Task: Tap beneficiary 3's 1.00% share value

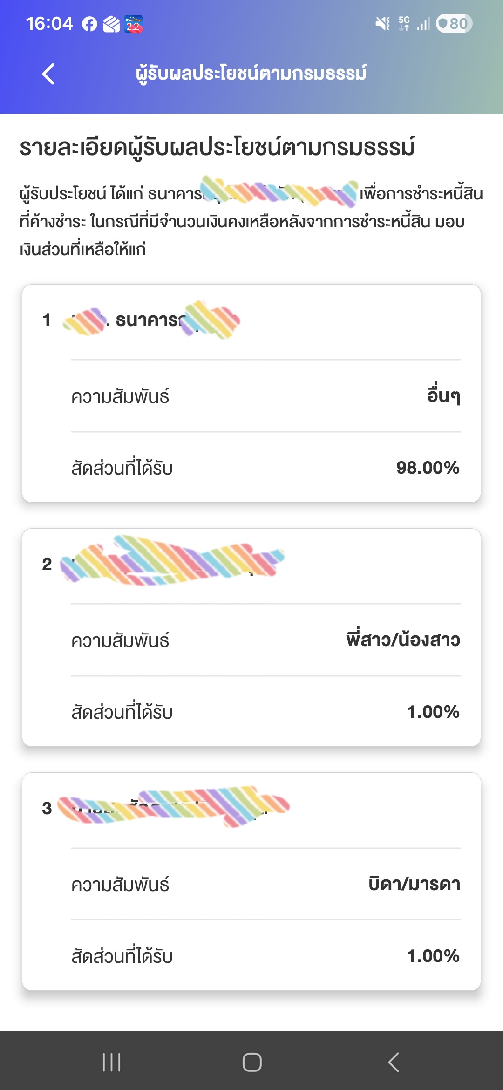Action: coord(433,956)
